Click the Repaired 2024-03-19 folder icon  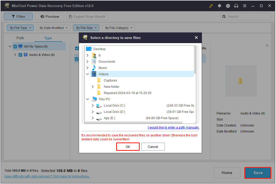pyautogui.click(x=99, y=93)
